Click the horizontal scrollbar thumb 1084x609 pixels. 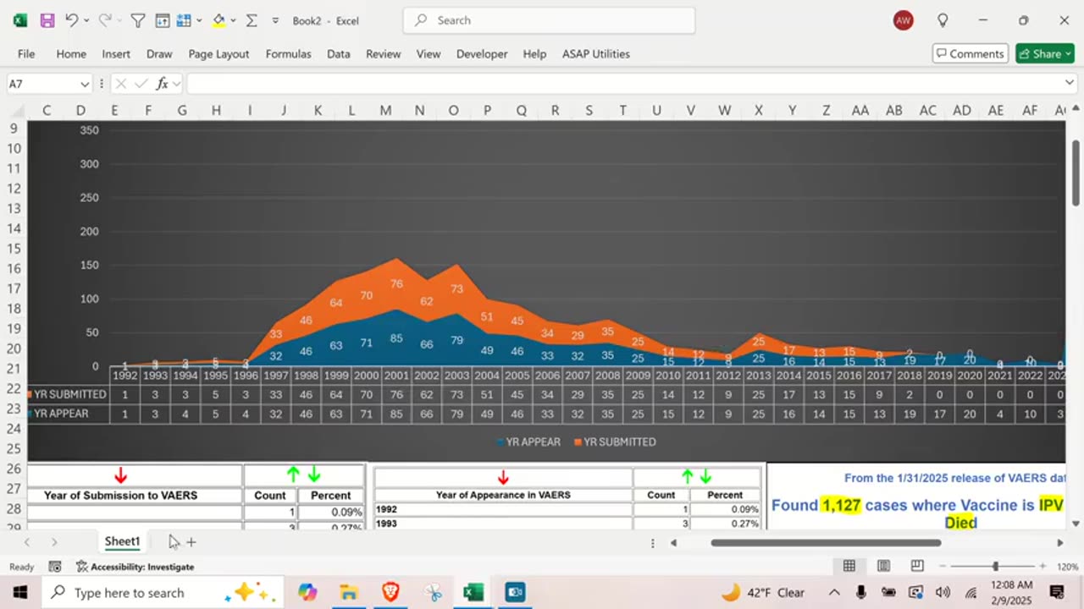click(826, 542)
